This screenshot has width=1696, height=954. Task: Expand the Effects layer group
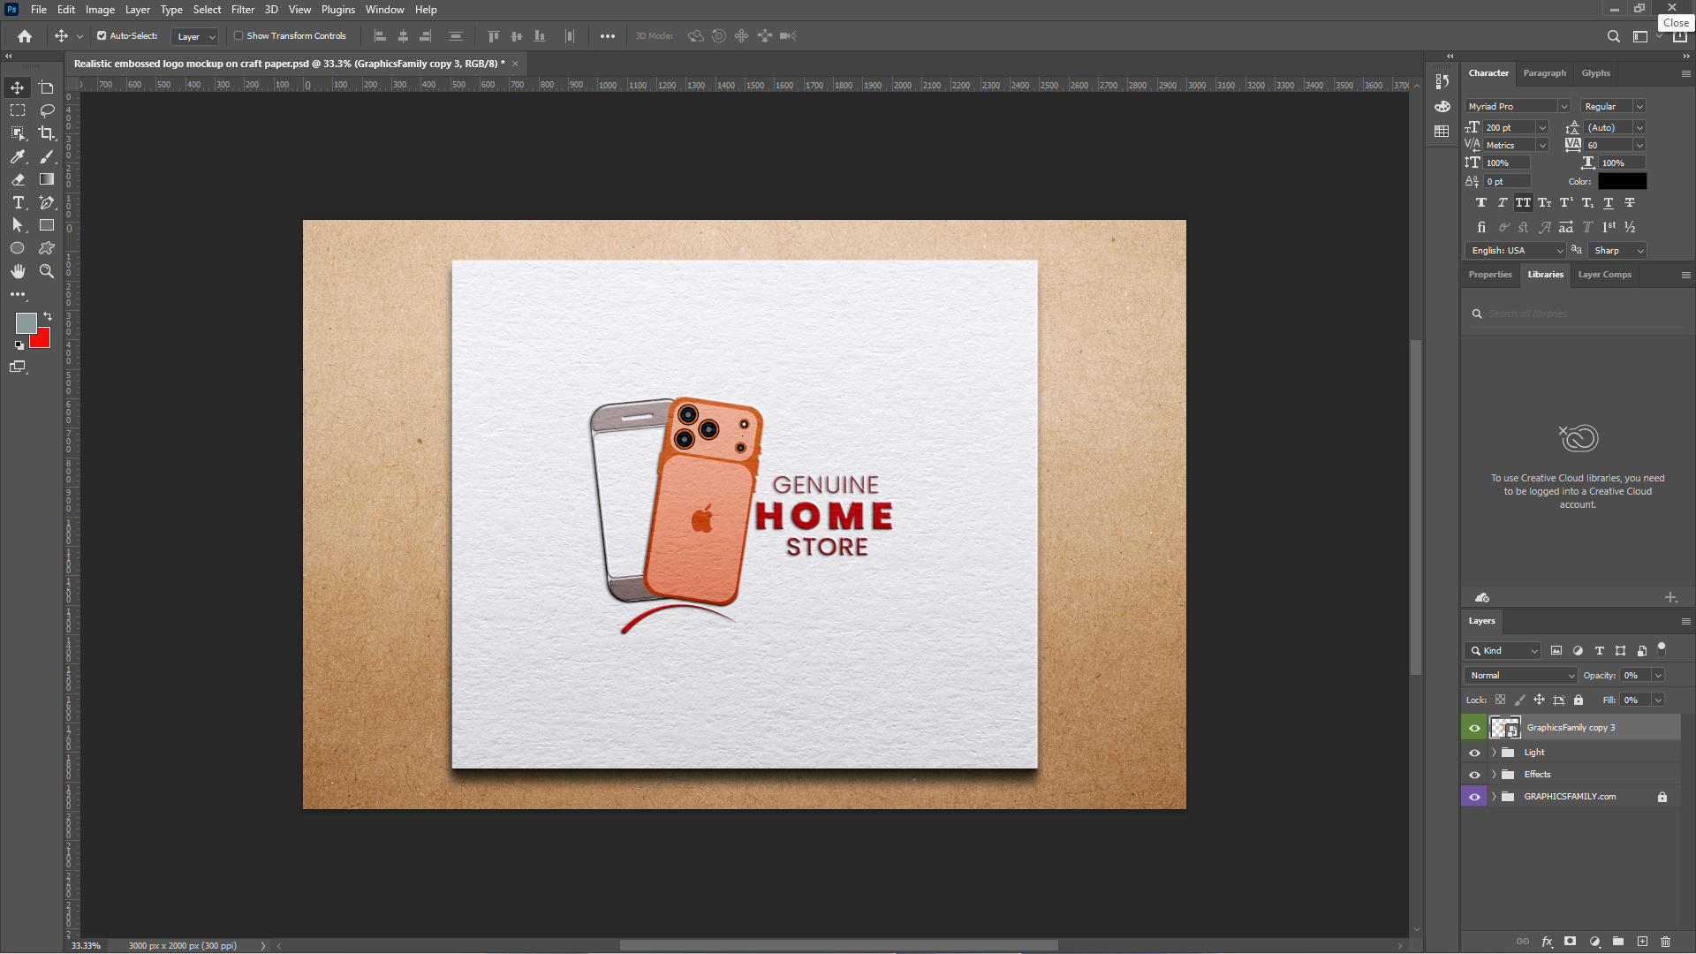(1494, 775)
